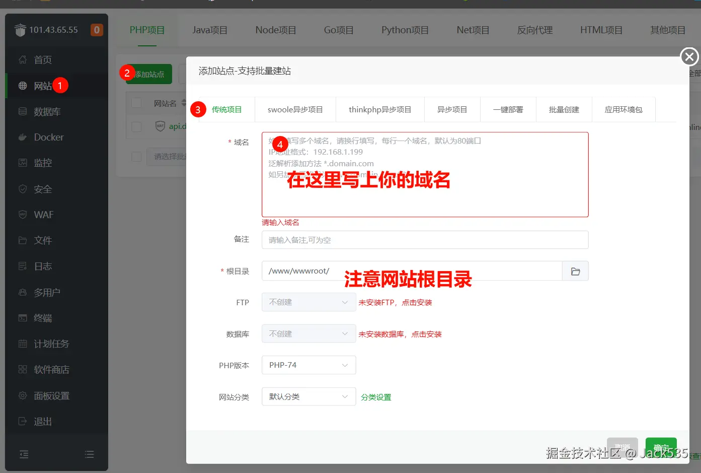
Task: Select the 一键部署 tab
Action: [508, 110]
